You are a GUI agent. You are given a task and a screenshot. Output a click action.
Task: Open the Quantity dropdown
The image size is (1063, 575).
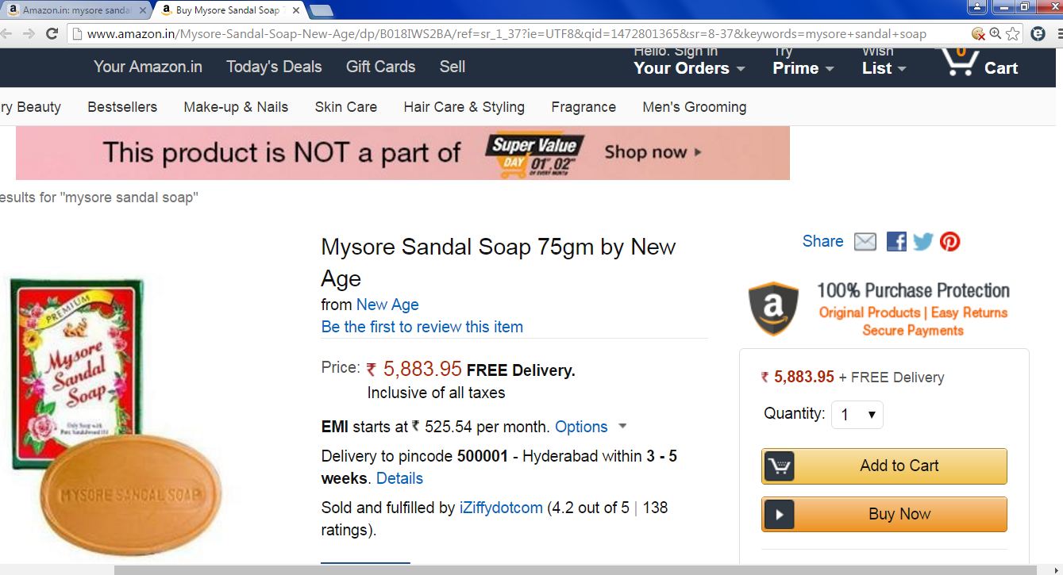857,415
